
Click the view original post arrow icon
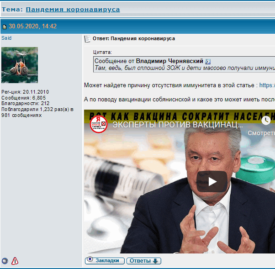point(208,61)
